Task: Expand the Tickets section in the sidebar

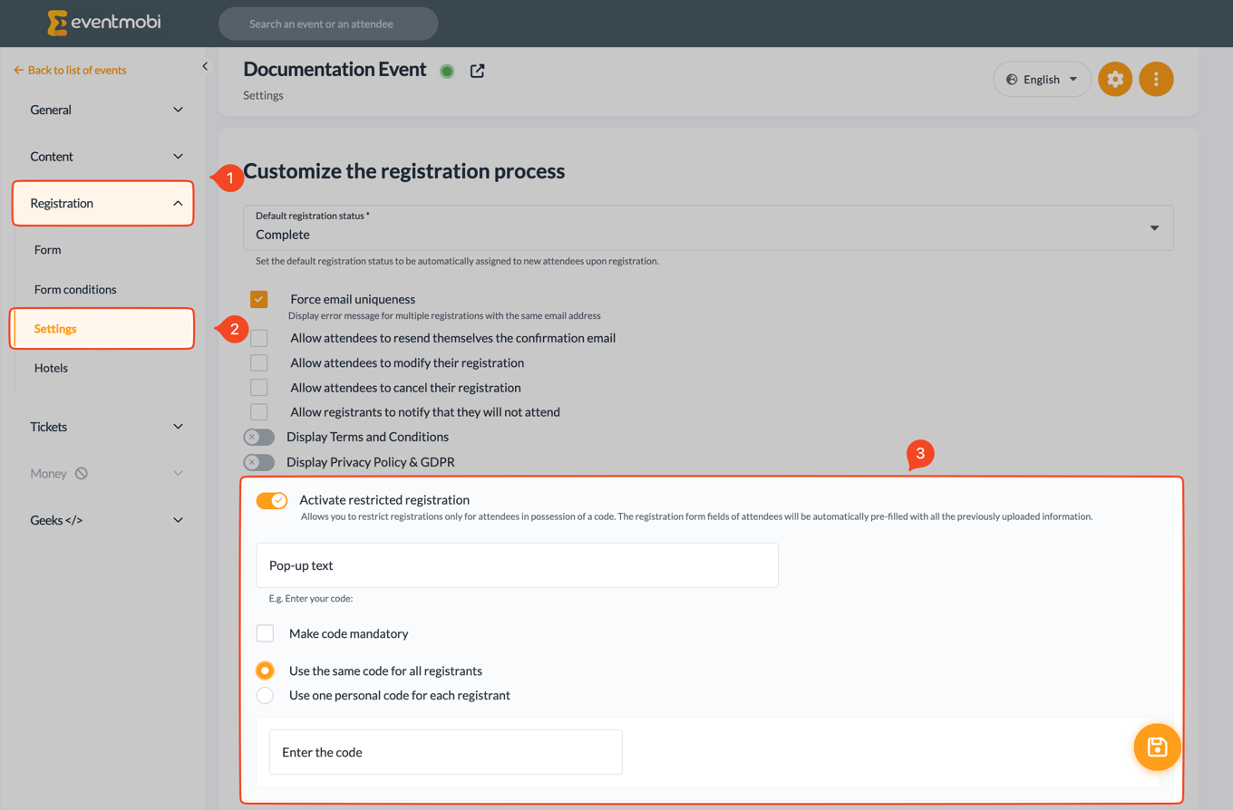Action: pyautogui.click(x=102, y=426)
